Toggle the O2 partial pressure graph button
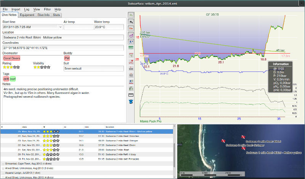The height and width of the screenshot is (179, 305). tap(132, 15)
